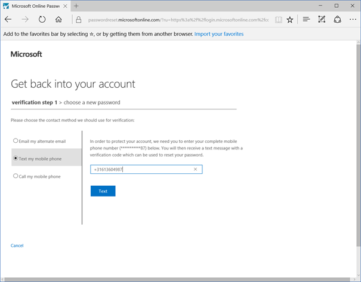Click the Cancel link

coord(17,246)
